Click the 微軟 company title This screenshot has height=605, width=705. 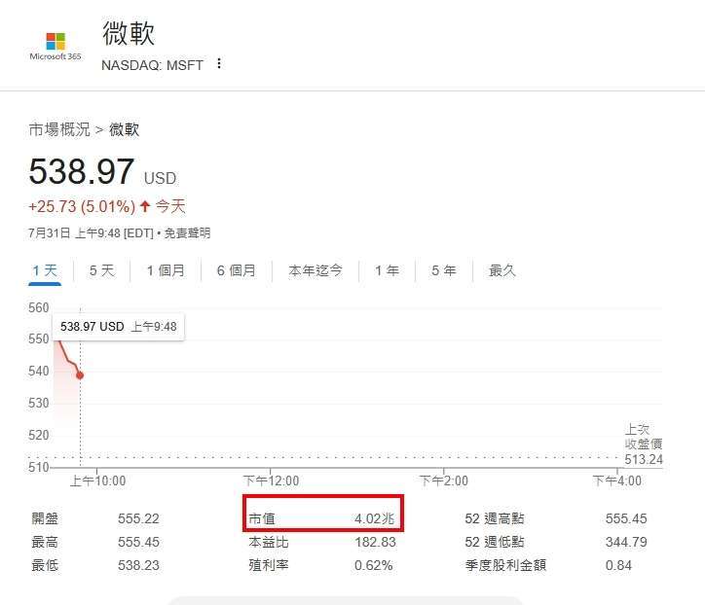(x=129, y=33)
